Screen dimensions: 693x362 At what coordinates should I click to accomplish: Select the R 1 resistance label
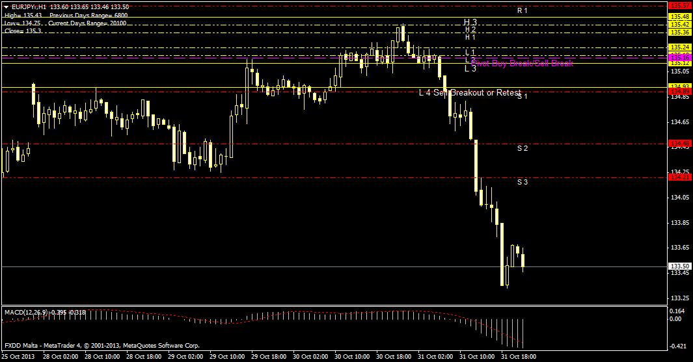(x=522, y=11)
